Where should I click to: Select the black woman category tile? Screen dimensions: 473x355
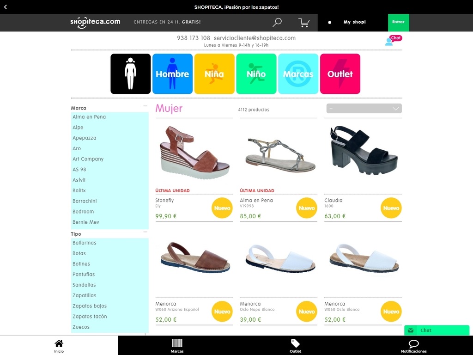pos(130,73)
